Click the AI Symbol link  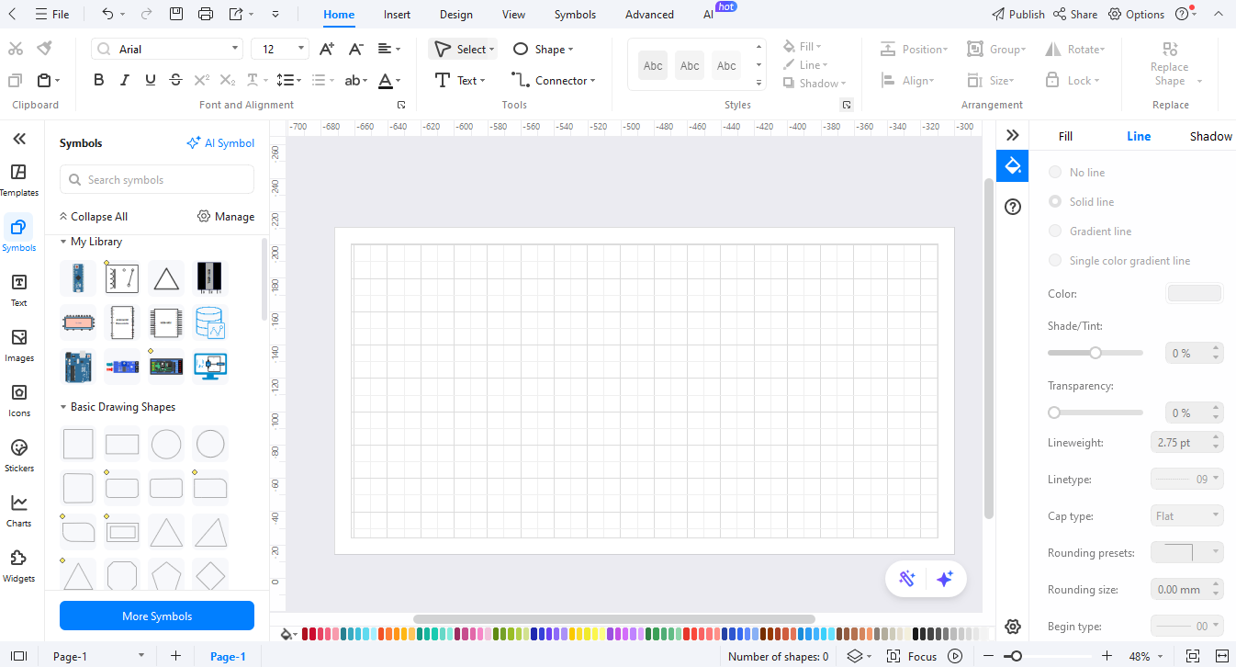pyautogui.click(x=220, y=142)
